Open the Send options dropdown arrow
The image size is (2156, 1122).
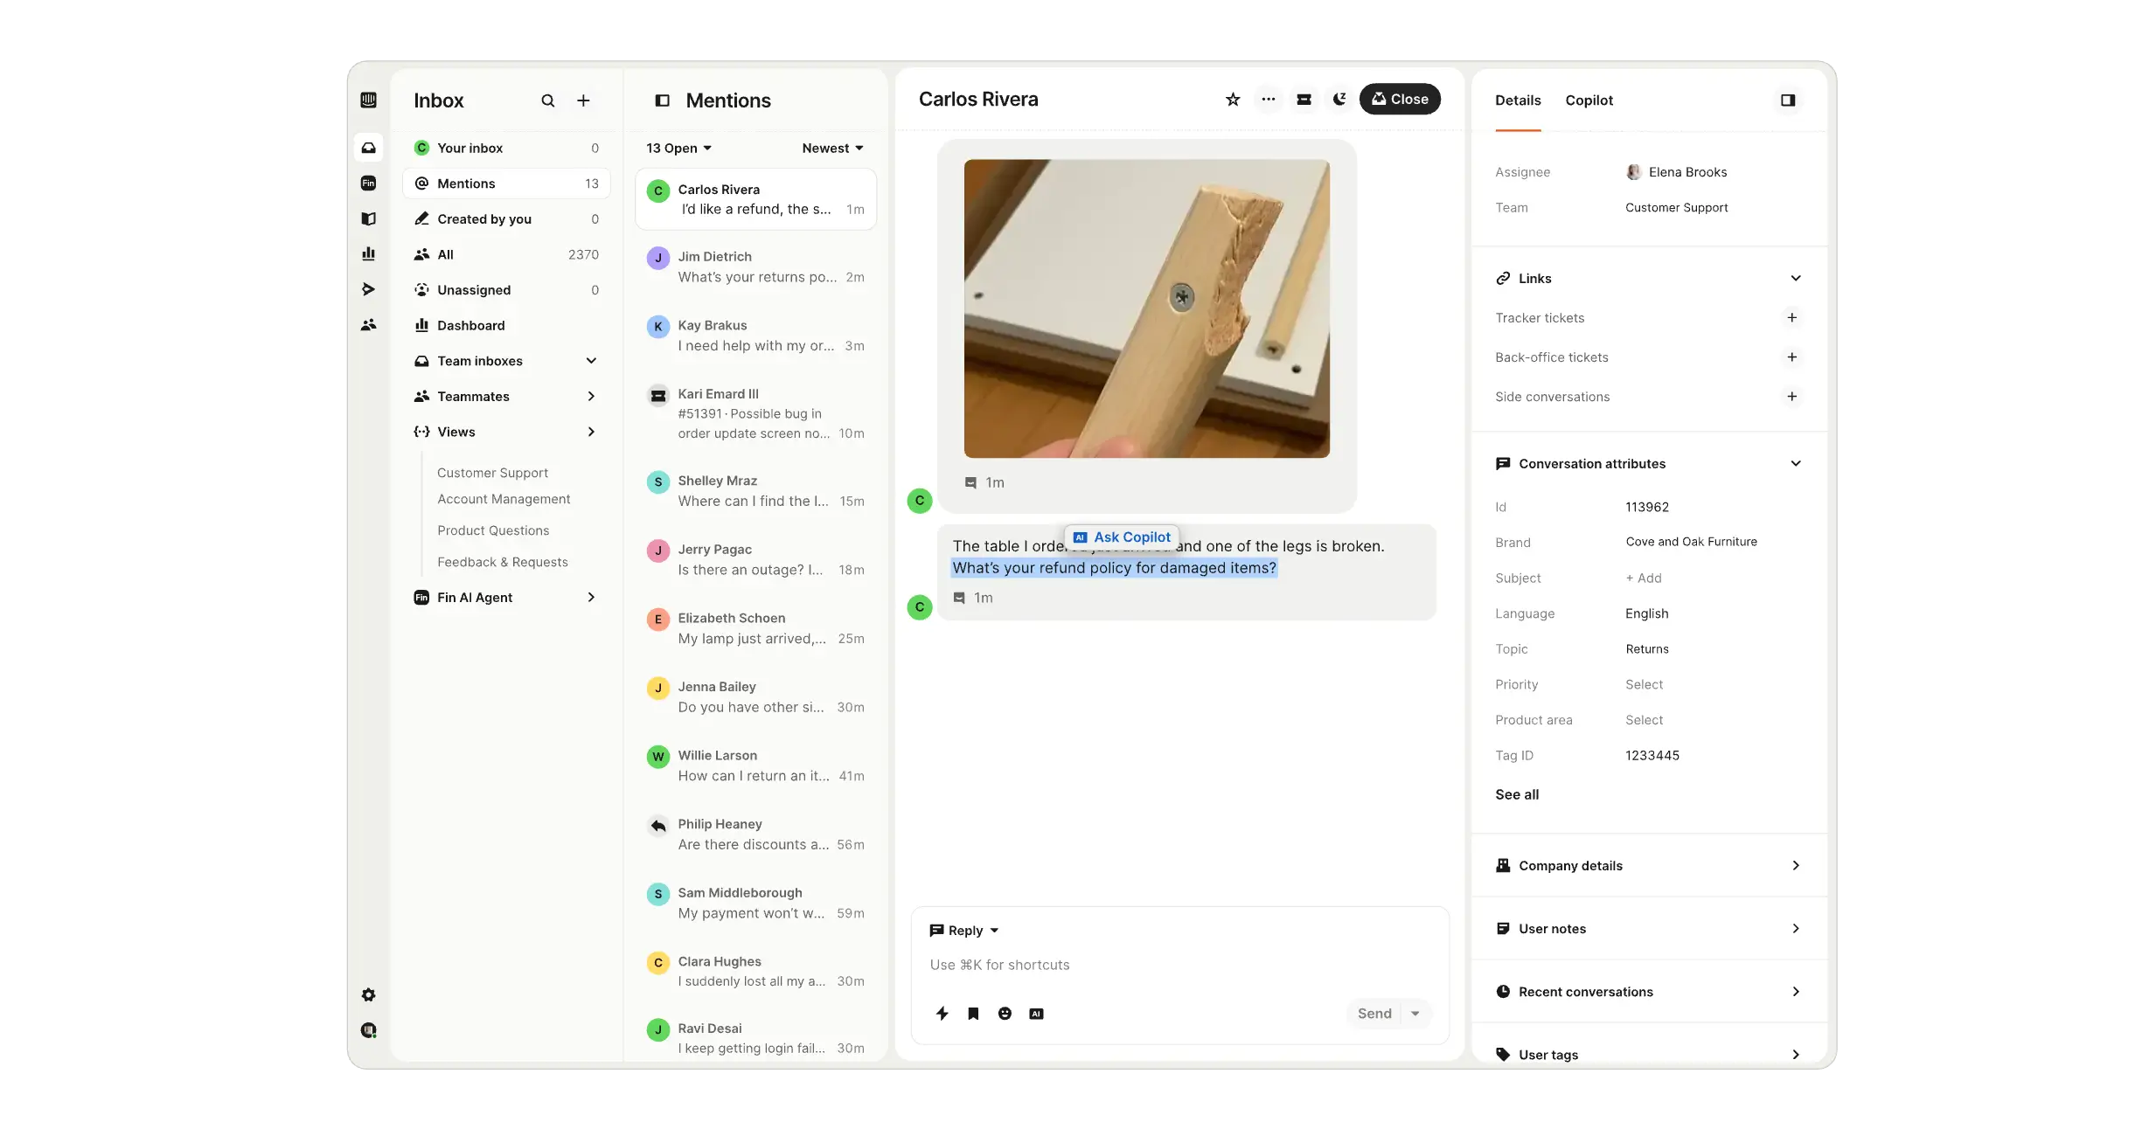pos(1415,1014)
